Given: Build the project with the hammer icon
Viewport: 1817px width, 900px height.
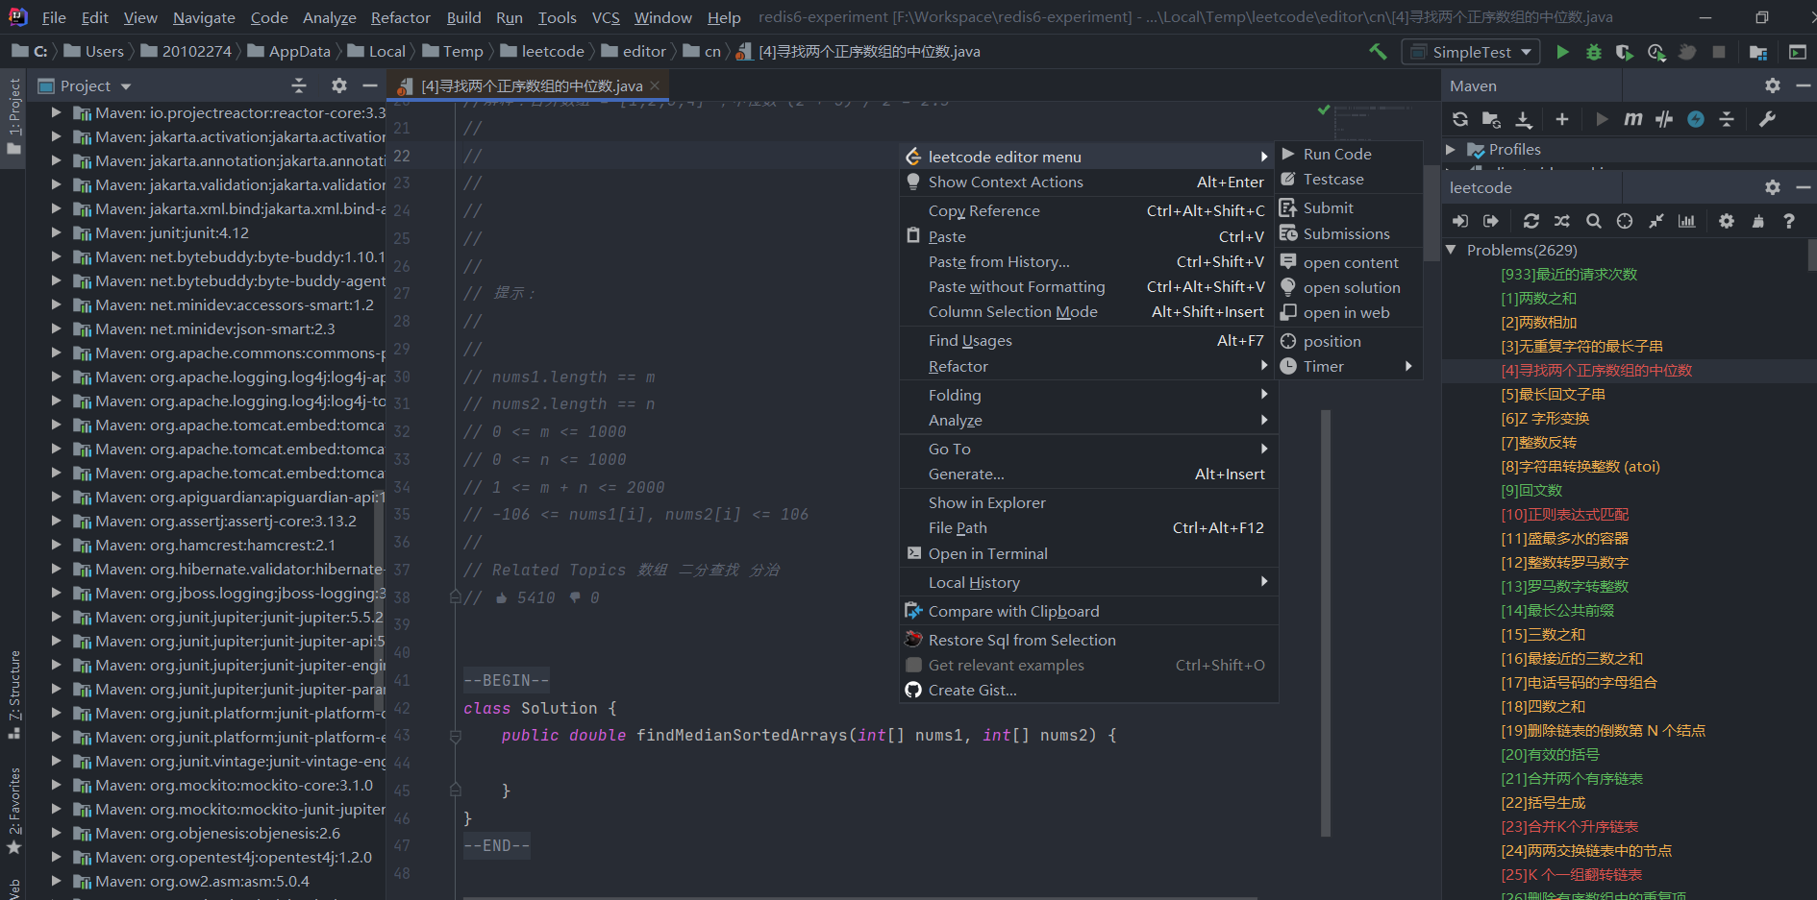Looking at the screenshot, I should coord(1378,52).
